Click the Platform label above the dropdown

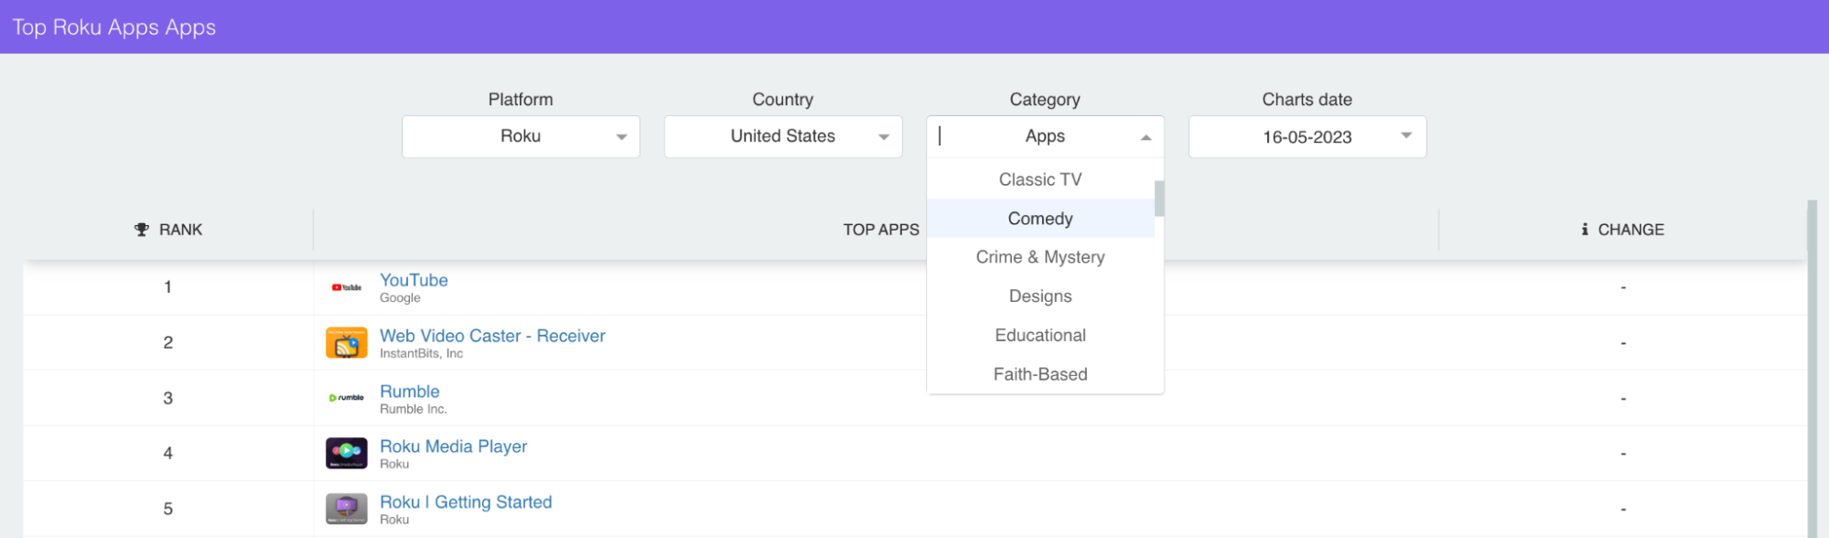[x=521, y=100]
